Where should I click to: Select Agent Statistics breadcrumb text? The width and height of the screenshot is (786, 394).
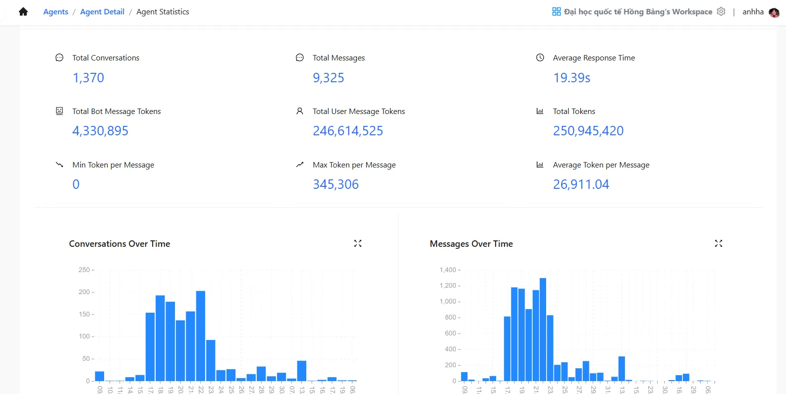tap(163, 12)
